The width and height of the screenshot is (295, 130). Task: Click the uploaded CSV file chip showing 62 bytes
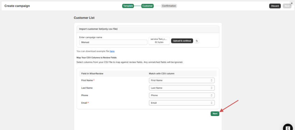(x=159, y=41)
